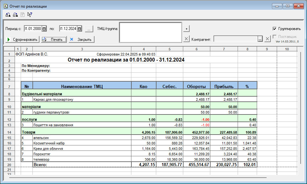Screen dimensions: 307x184
Task: Toggle the Группировать checkbox
Action: tap(275, 29)
